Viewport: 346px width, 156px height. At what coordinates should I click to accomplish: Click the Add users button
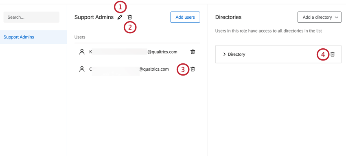pyautogui.click(x=185, y=17)
